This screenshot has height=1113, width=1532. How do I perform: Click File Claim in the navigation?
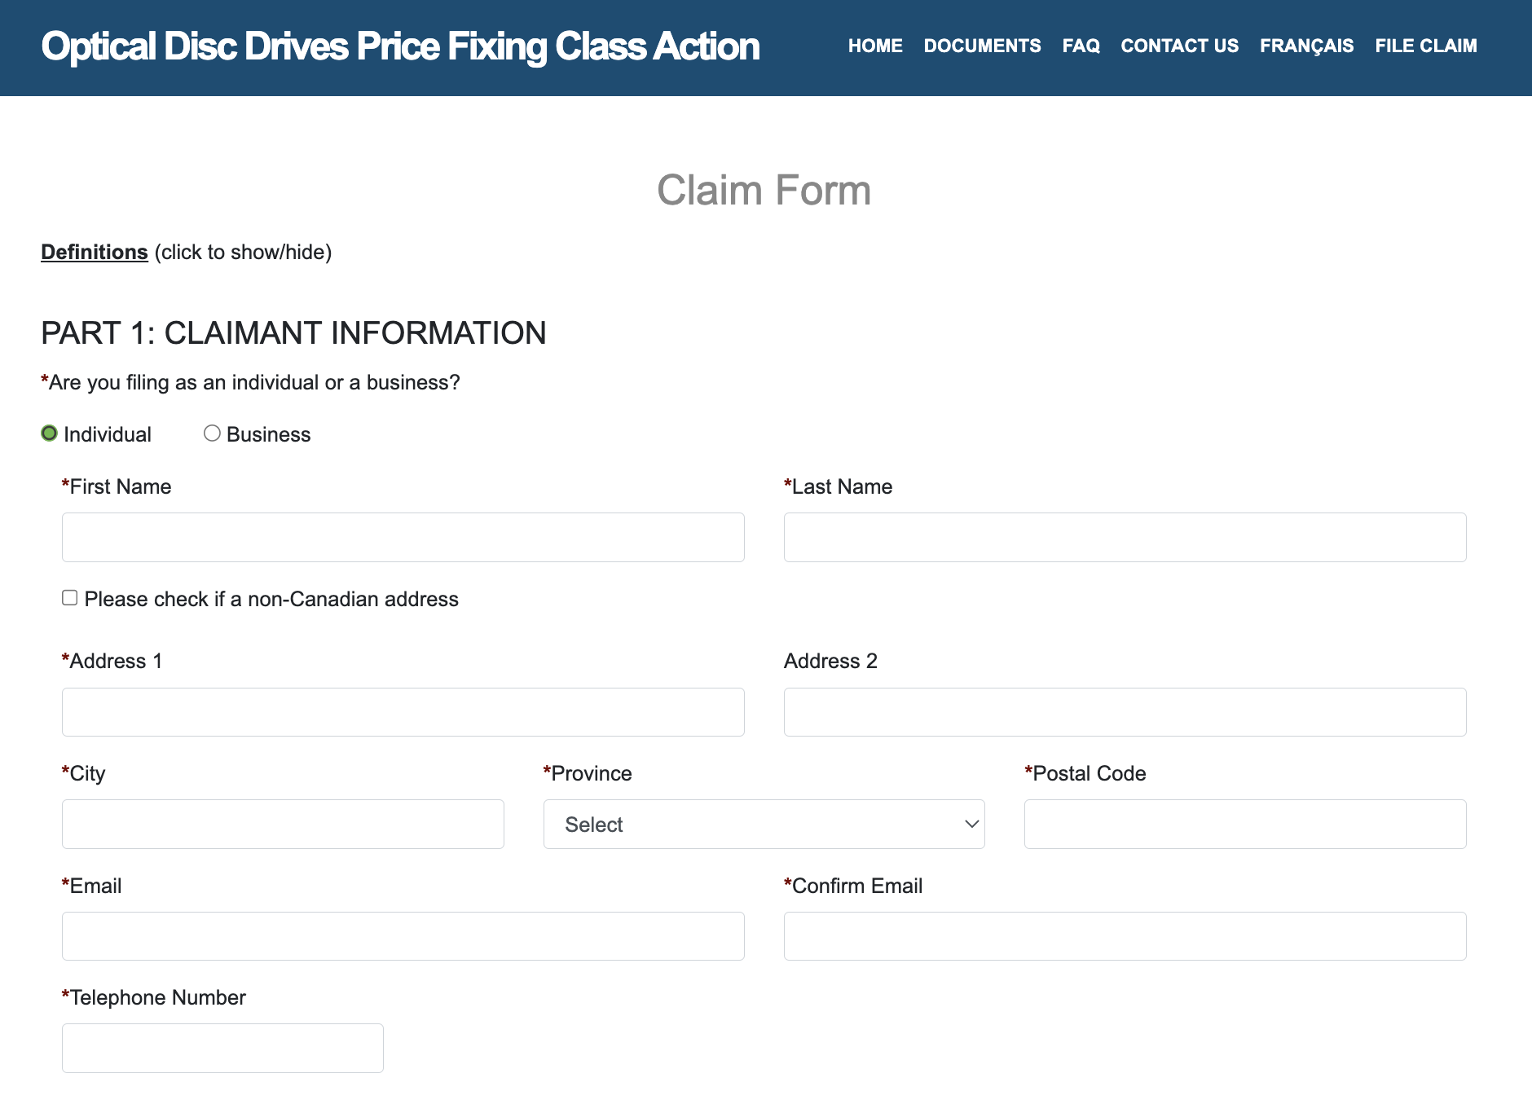tap(1425, 46)
